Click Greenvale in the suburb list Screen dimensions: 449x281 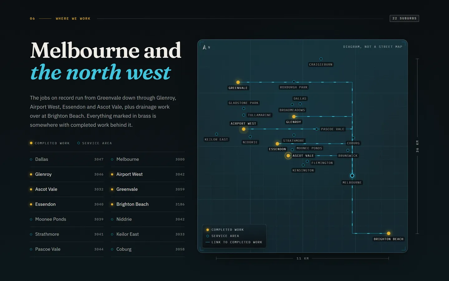point(148,189)
